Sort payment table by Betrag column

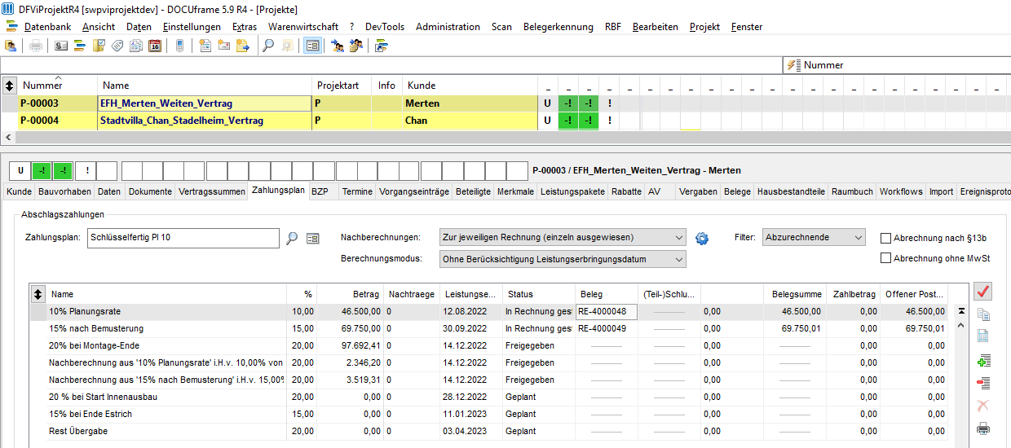coord(350,294)
